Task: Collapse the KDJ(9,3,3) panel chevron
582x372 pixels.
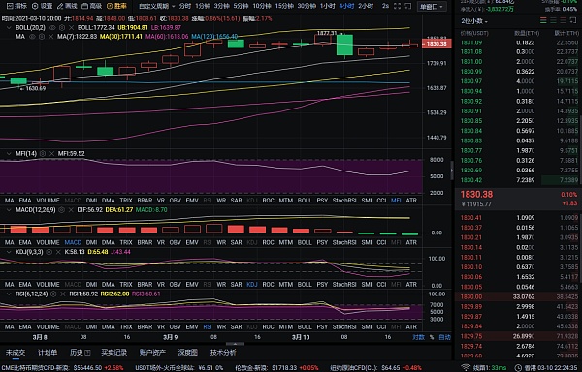Action: [9, 252]
